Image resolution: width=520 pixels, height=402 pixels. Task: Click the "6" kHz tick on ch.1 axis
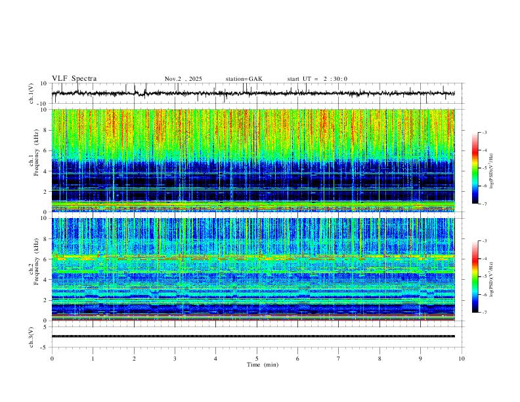(x=46, y=150)
